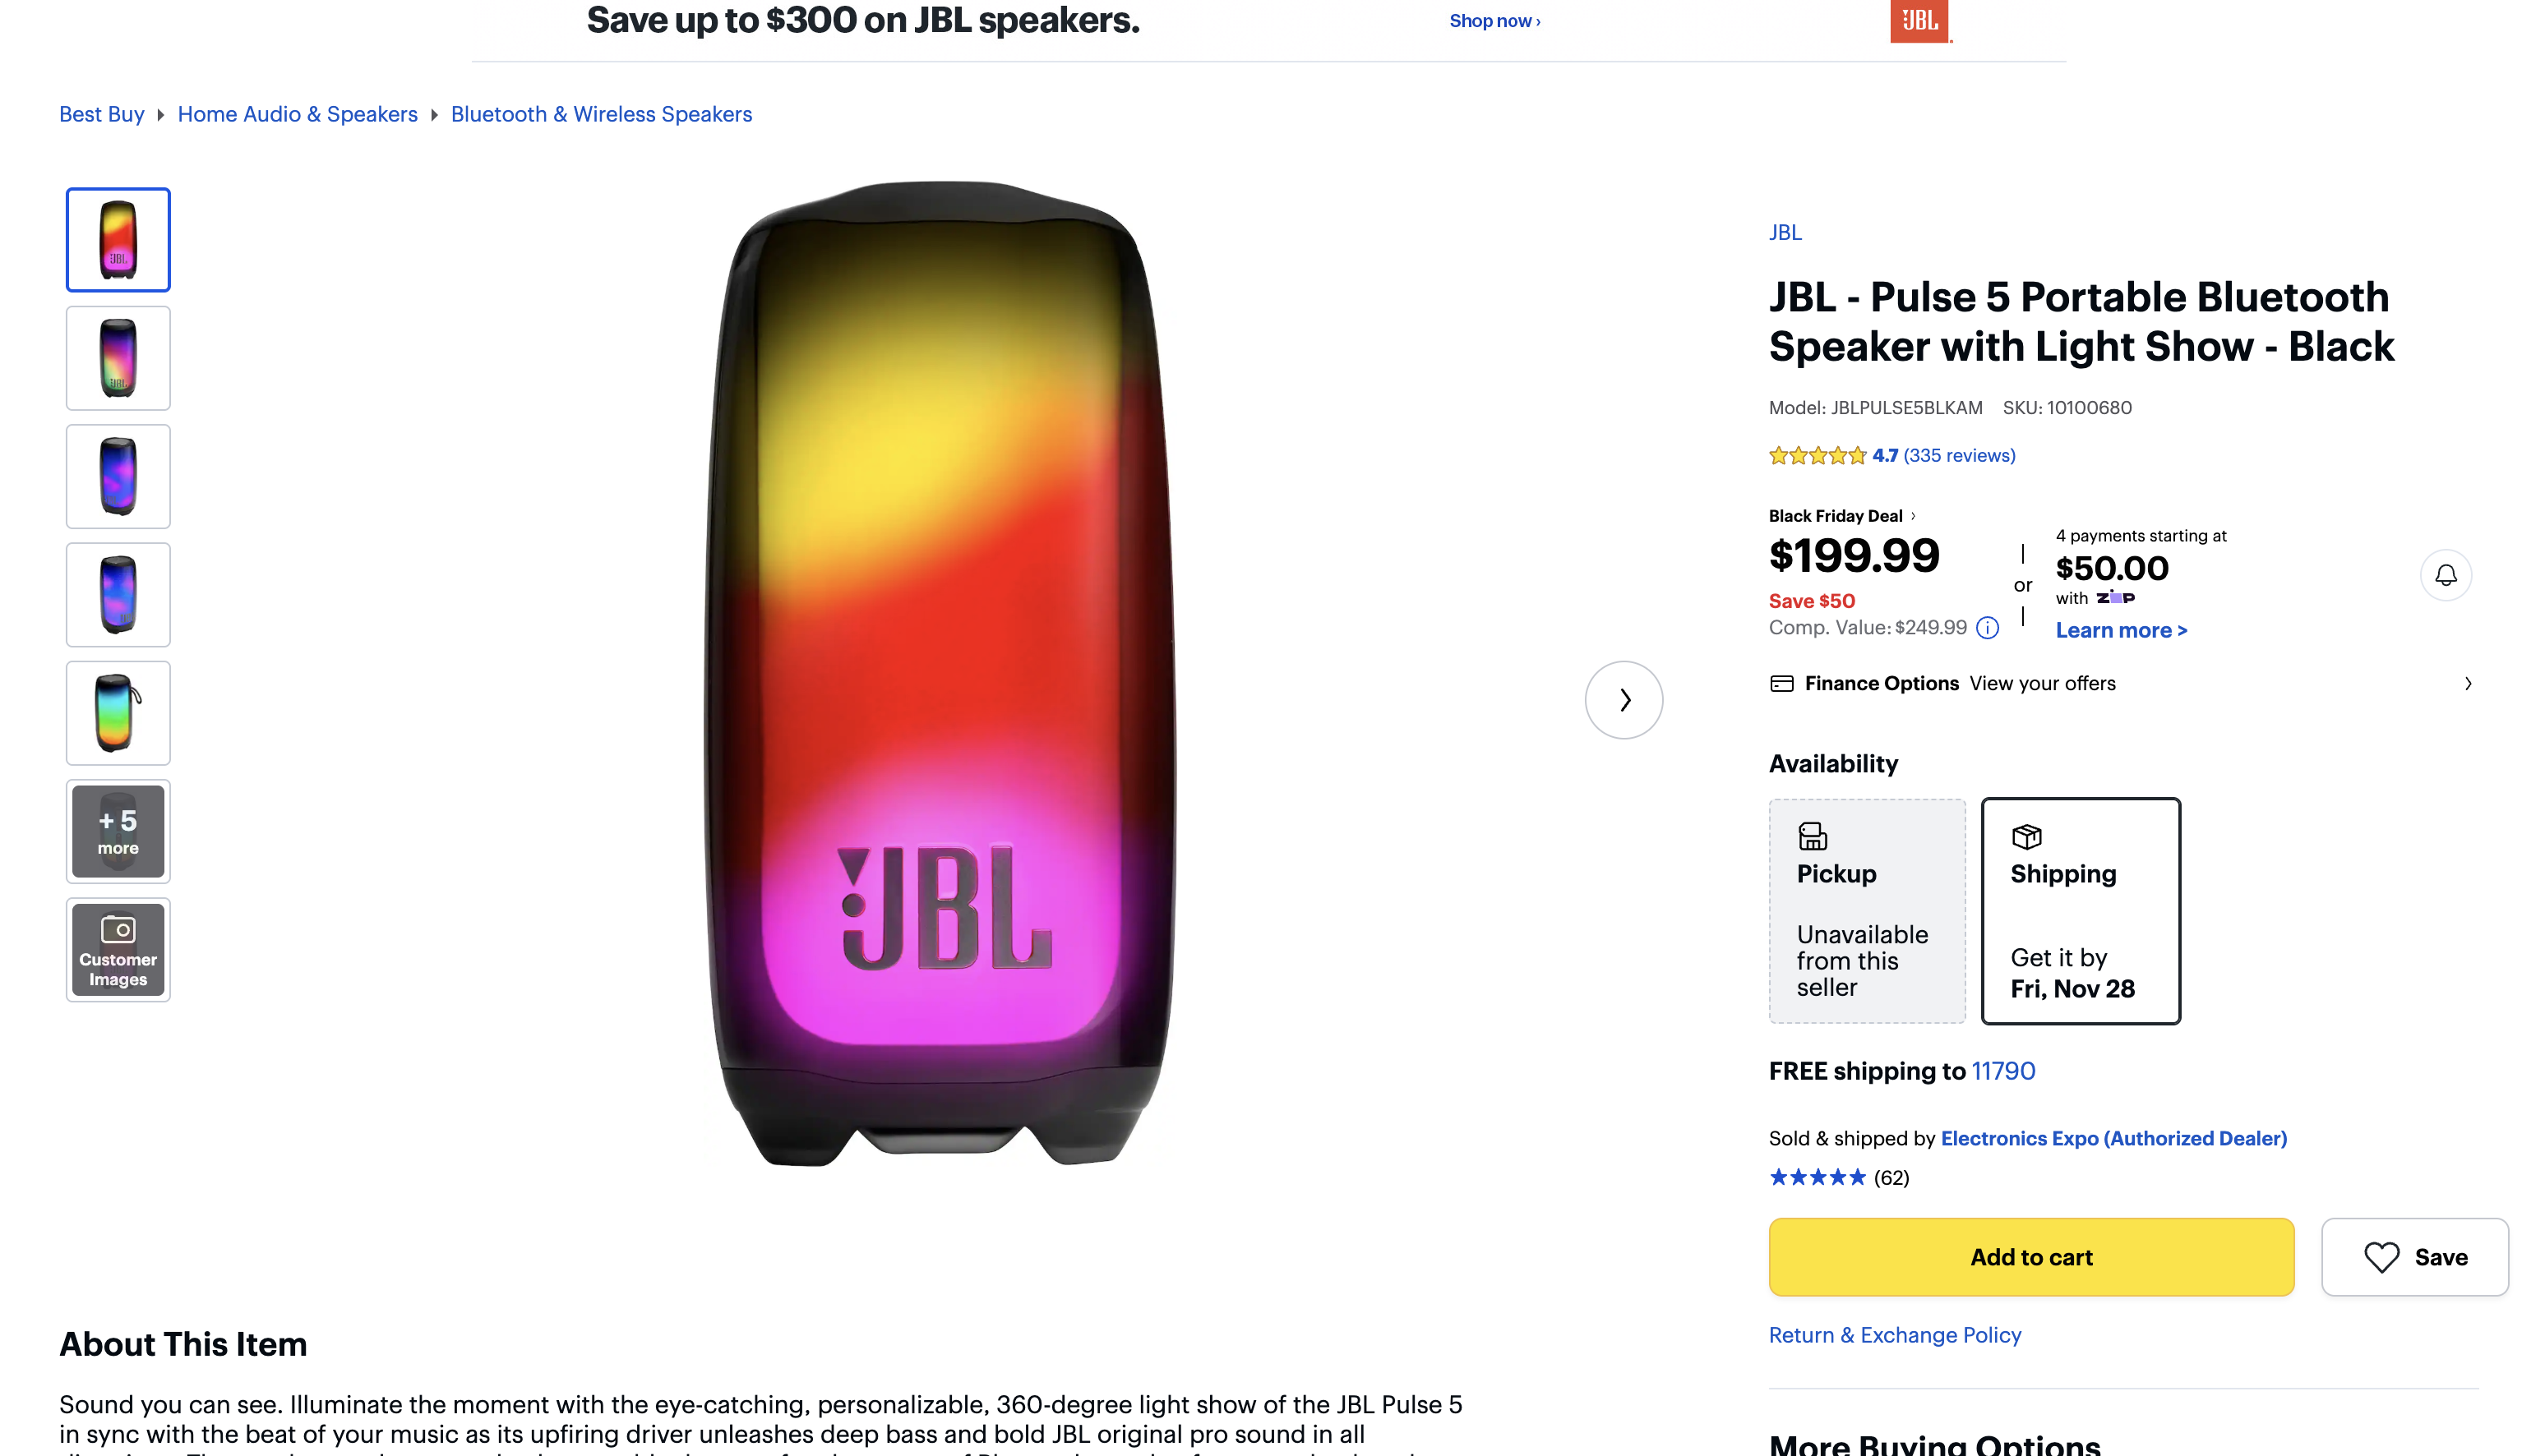Select the Shipping availability option
Viewport: 2545px width, 1456px height.
[x=2080, y=911]
